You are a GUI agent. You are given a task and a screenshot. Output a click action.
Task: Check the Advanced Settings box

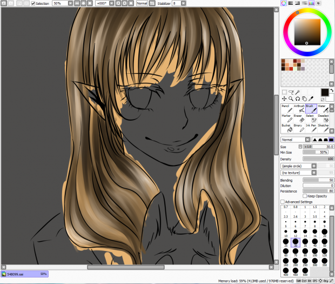click(283, 202)
